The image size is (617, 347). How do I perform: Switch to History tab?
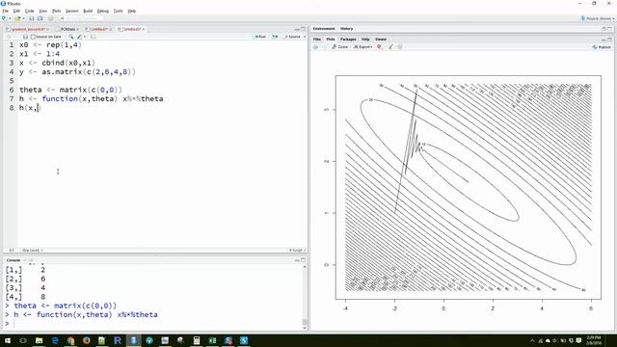pos(347,29)
